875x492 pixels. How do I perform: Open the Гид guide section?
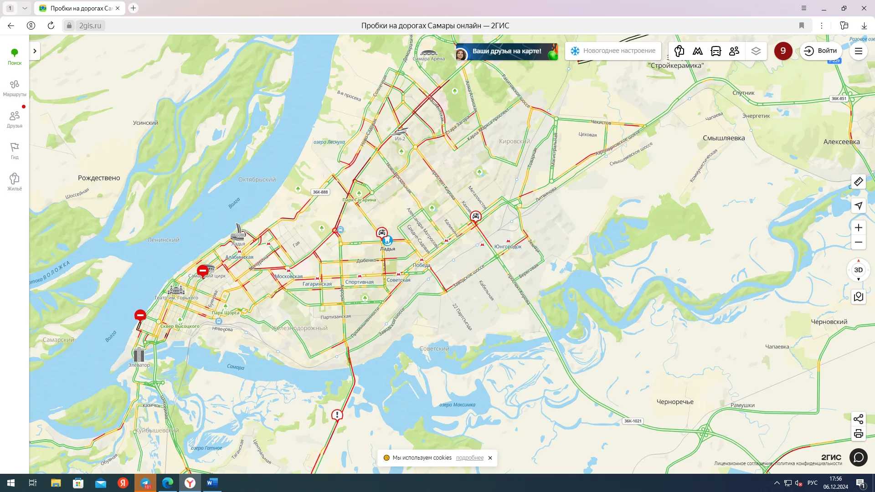15,151
